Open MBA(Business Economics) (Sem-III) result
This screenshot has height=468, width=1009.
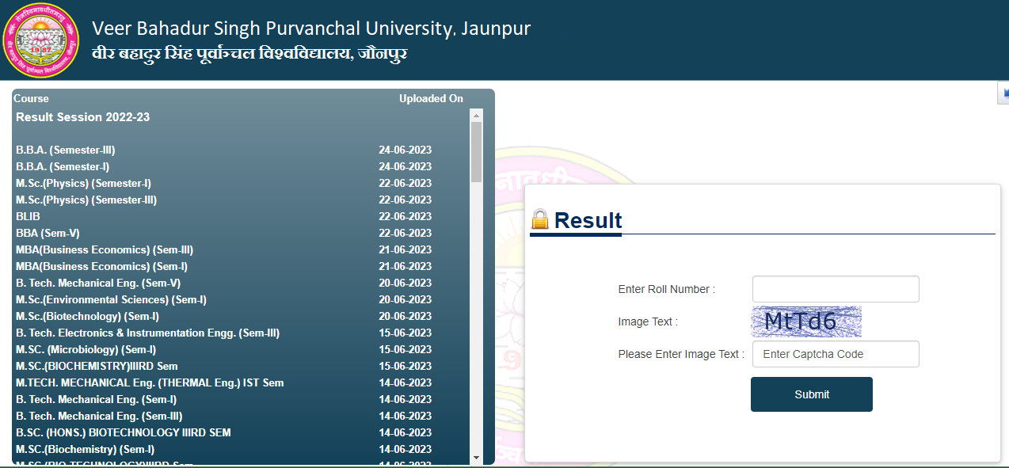[105, 249]
